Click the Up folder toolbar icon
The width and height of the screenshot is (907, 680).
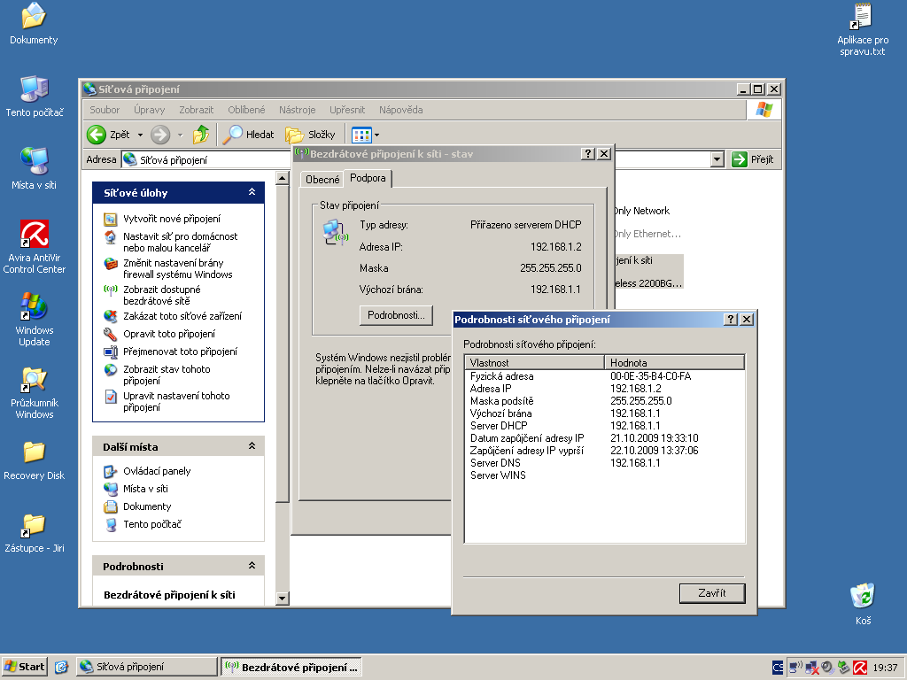click(x=201, y=135)
